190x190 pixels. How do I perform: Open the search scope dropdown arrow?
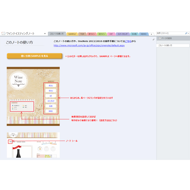click(188, 33)
